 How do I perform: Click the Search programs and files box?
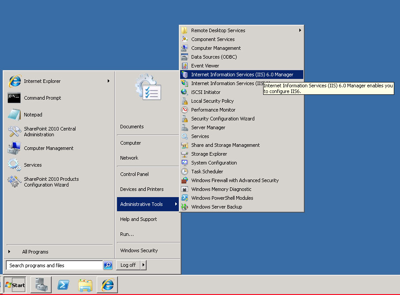coord(54,265)
